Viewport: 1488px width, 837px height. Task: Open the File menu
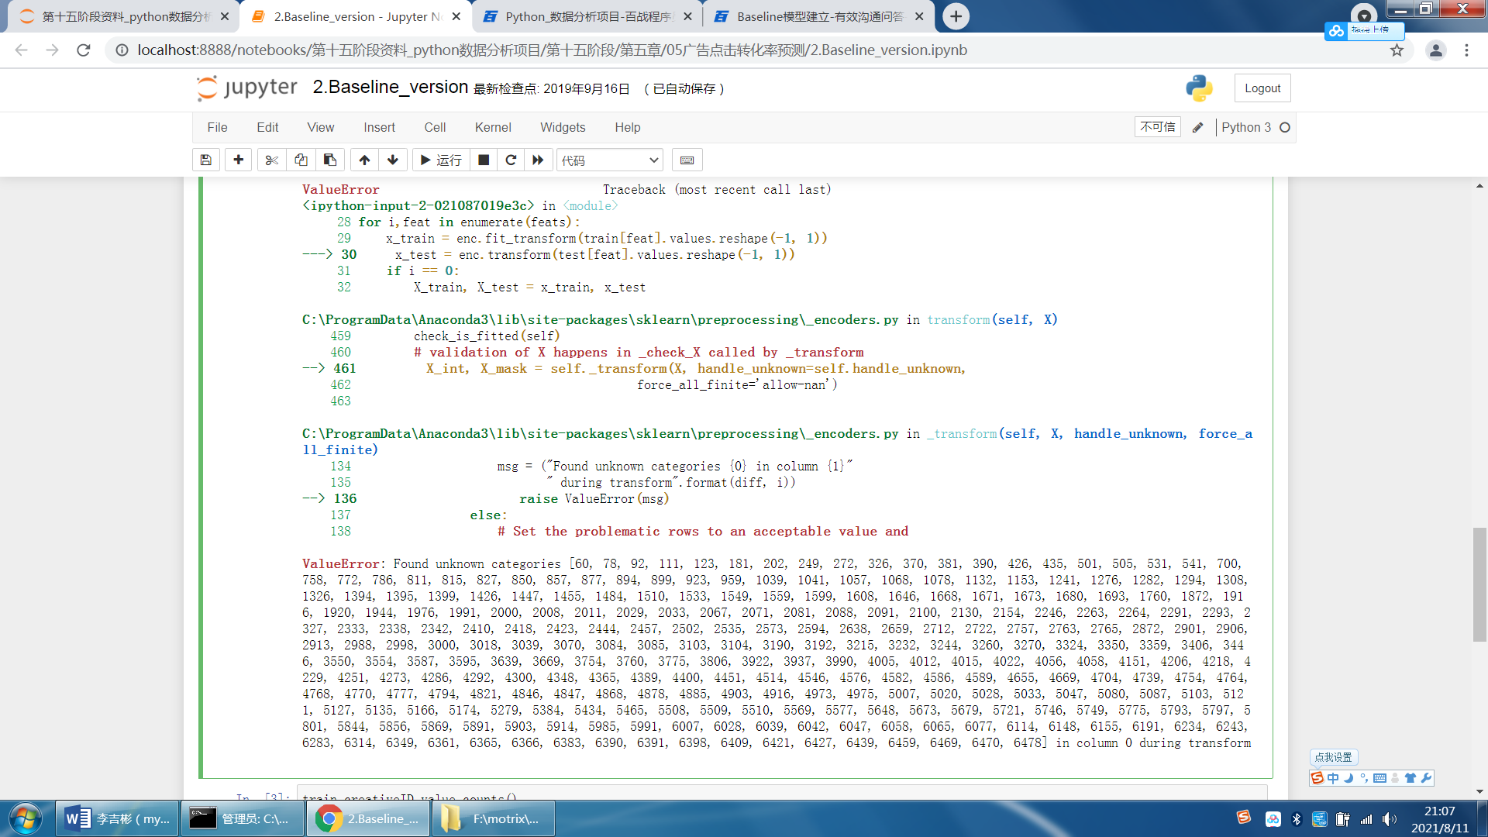[217, 128]
